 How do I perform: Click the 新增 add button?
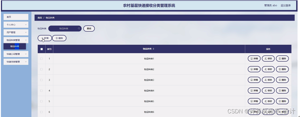(45, 38)
